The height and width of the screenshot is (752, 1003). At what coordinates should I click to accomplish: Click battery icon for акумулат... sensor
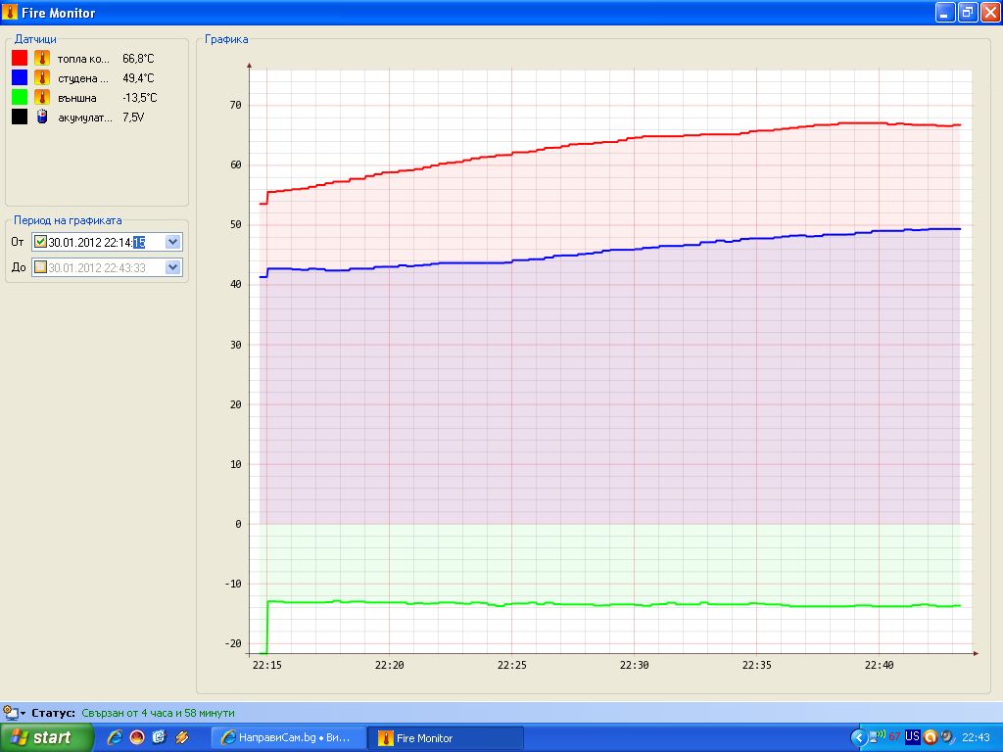click(x=42, y=117)
